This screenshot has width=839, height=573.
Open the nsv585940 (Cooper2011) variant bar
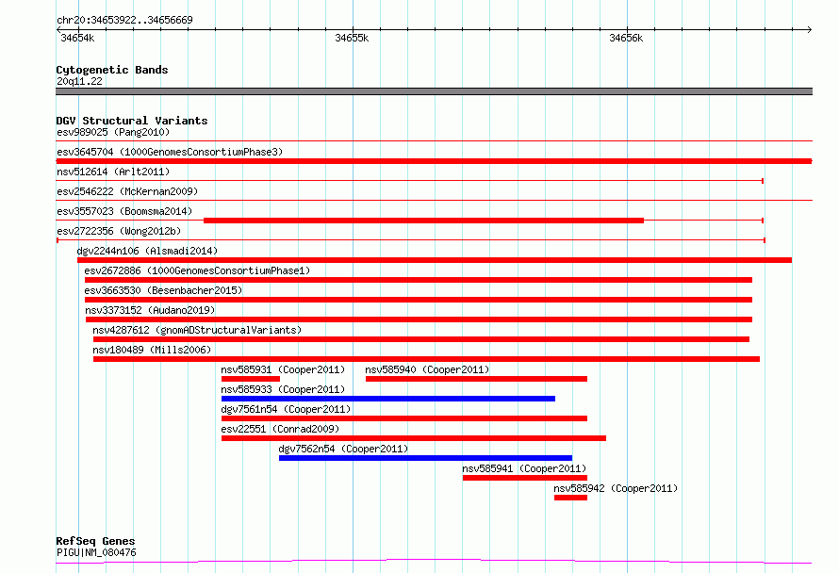point(476,379)
